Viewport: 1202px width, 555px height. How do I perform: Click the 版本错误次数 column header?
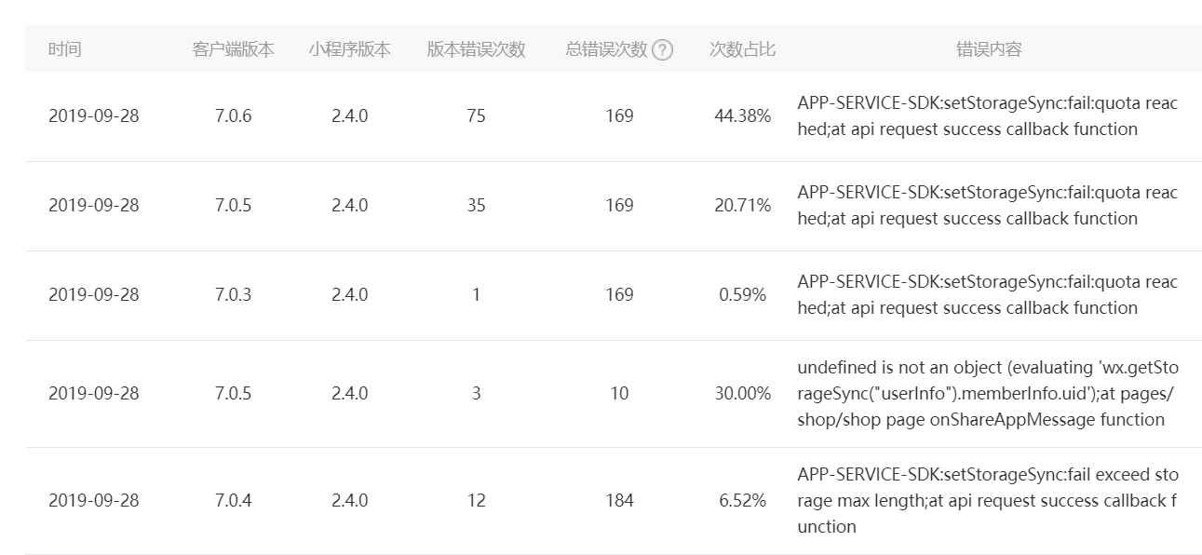pos(476,49)
